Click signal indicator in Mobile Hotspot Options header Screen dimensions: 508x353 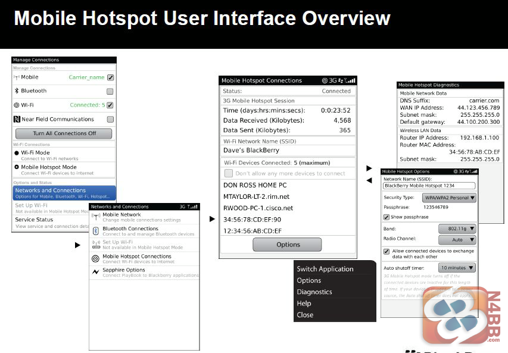[473, 171]
